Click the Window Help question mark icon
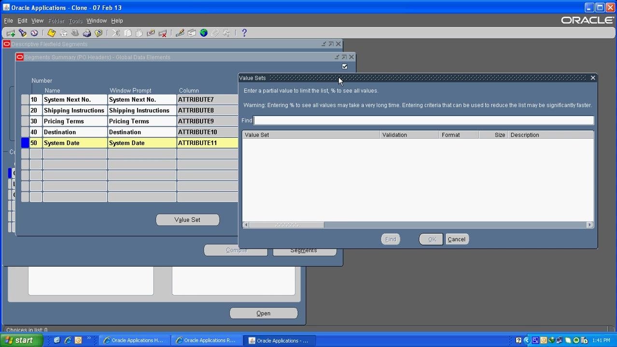 pyautogui.click(x=244, y=33)
